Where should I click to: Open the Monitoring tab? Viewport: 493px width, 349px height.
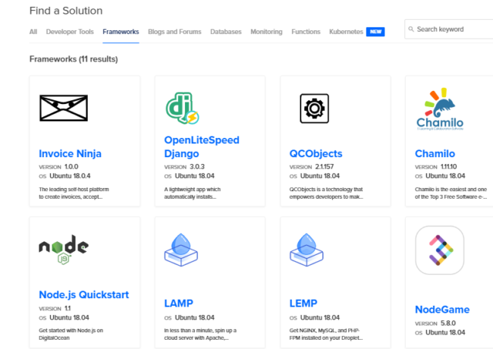click(266, 32)
